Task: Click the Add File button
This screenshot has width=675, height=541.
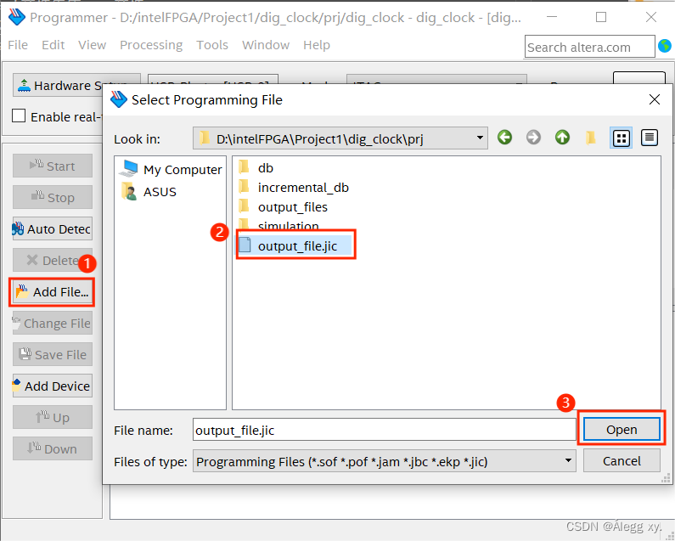Action: coord(52,292)
